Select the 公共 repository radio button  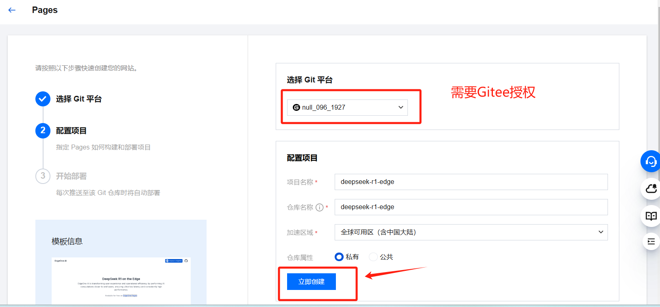coord(373,257)
